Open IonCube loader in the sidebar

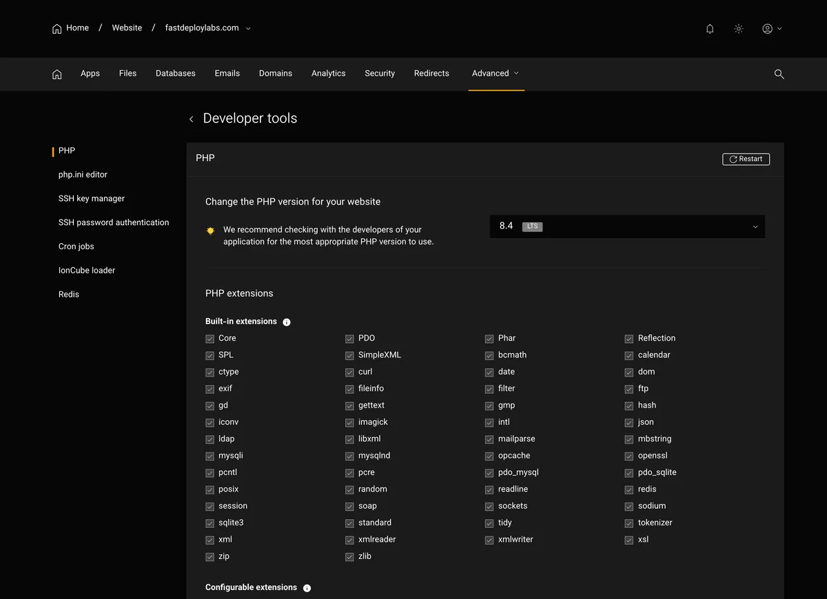tap(87, 271)
